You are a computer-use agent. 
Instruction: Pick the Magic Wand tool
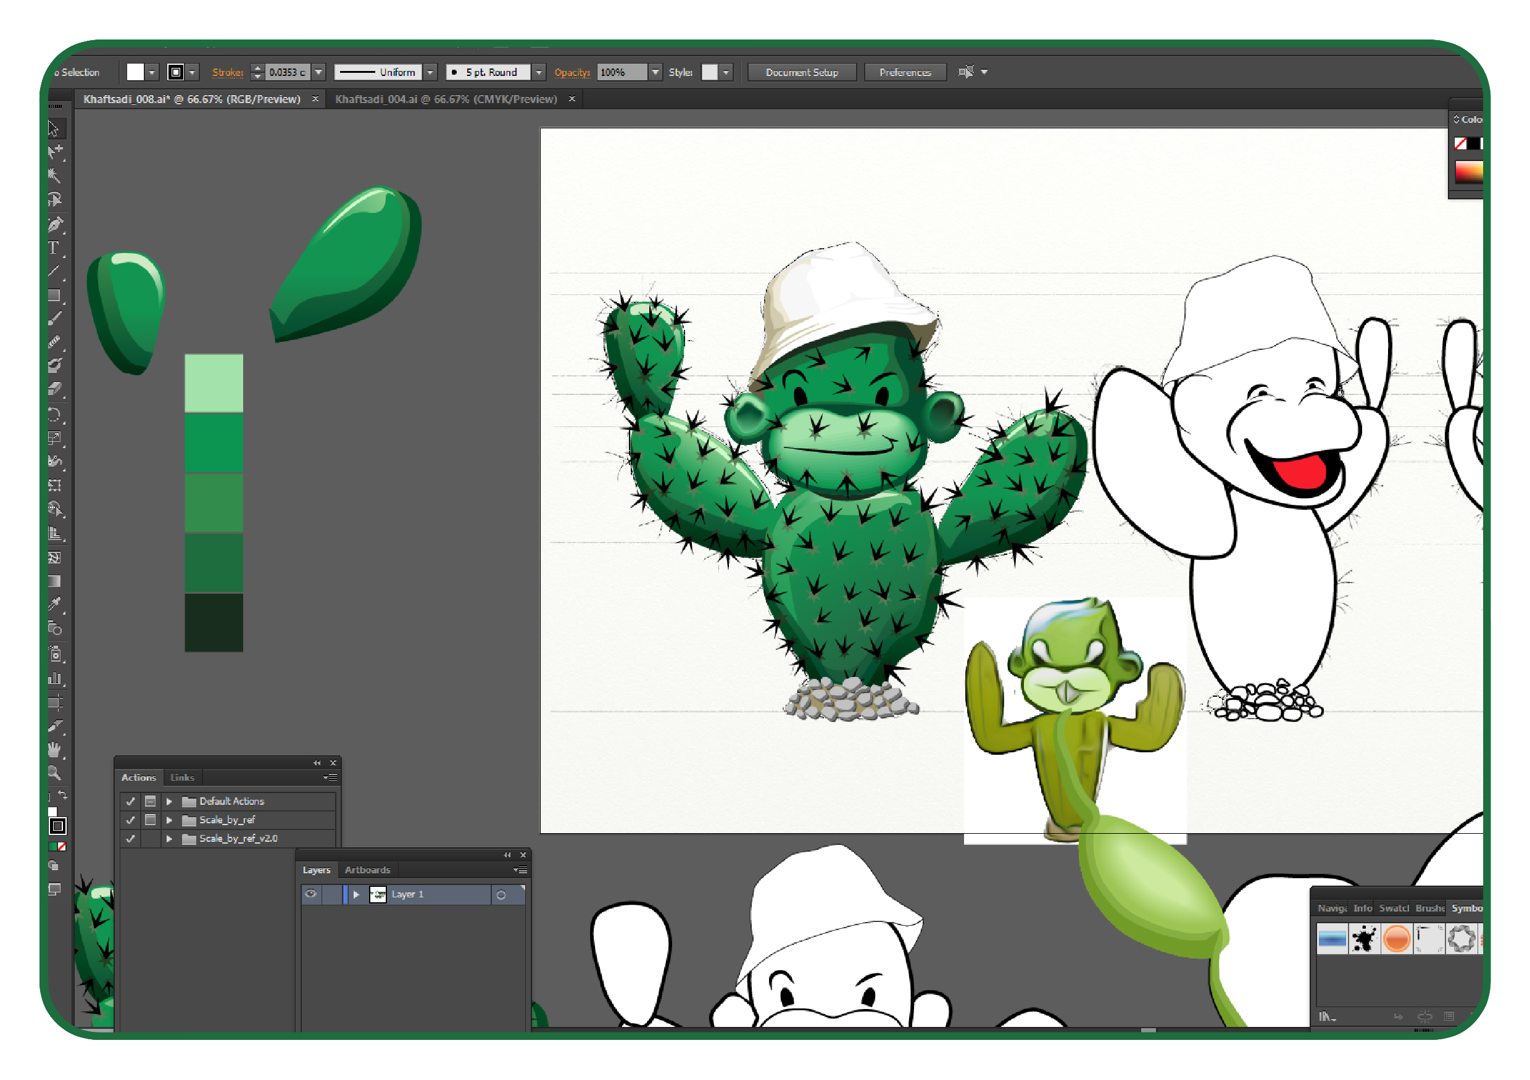(x=55, y=176)
